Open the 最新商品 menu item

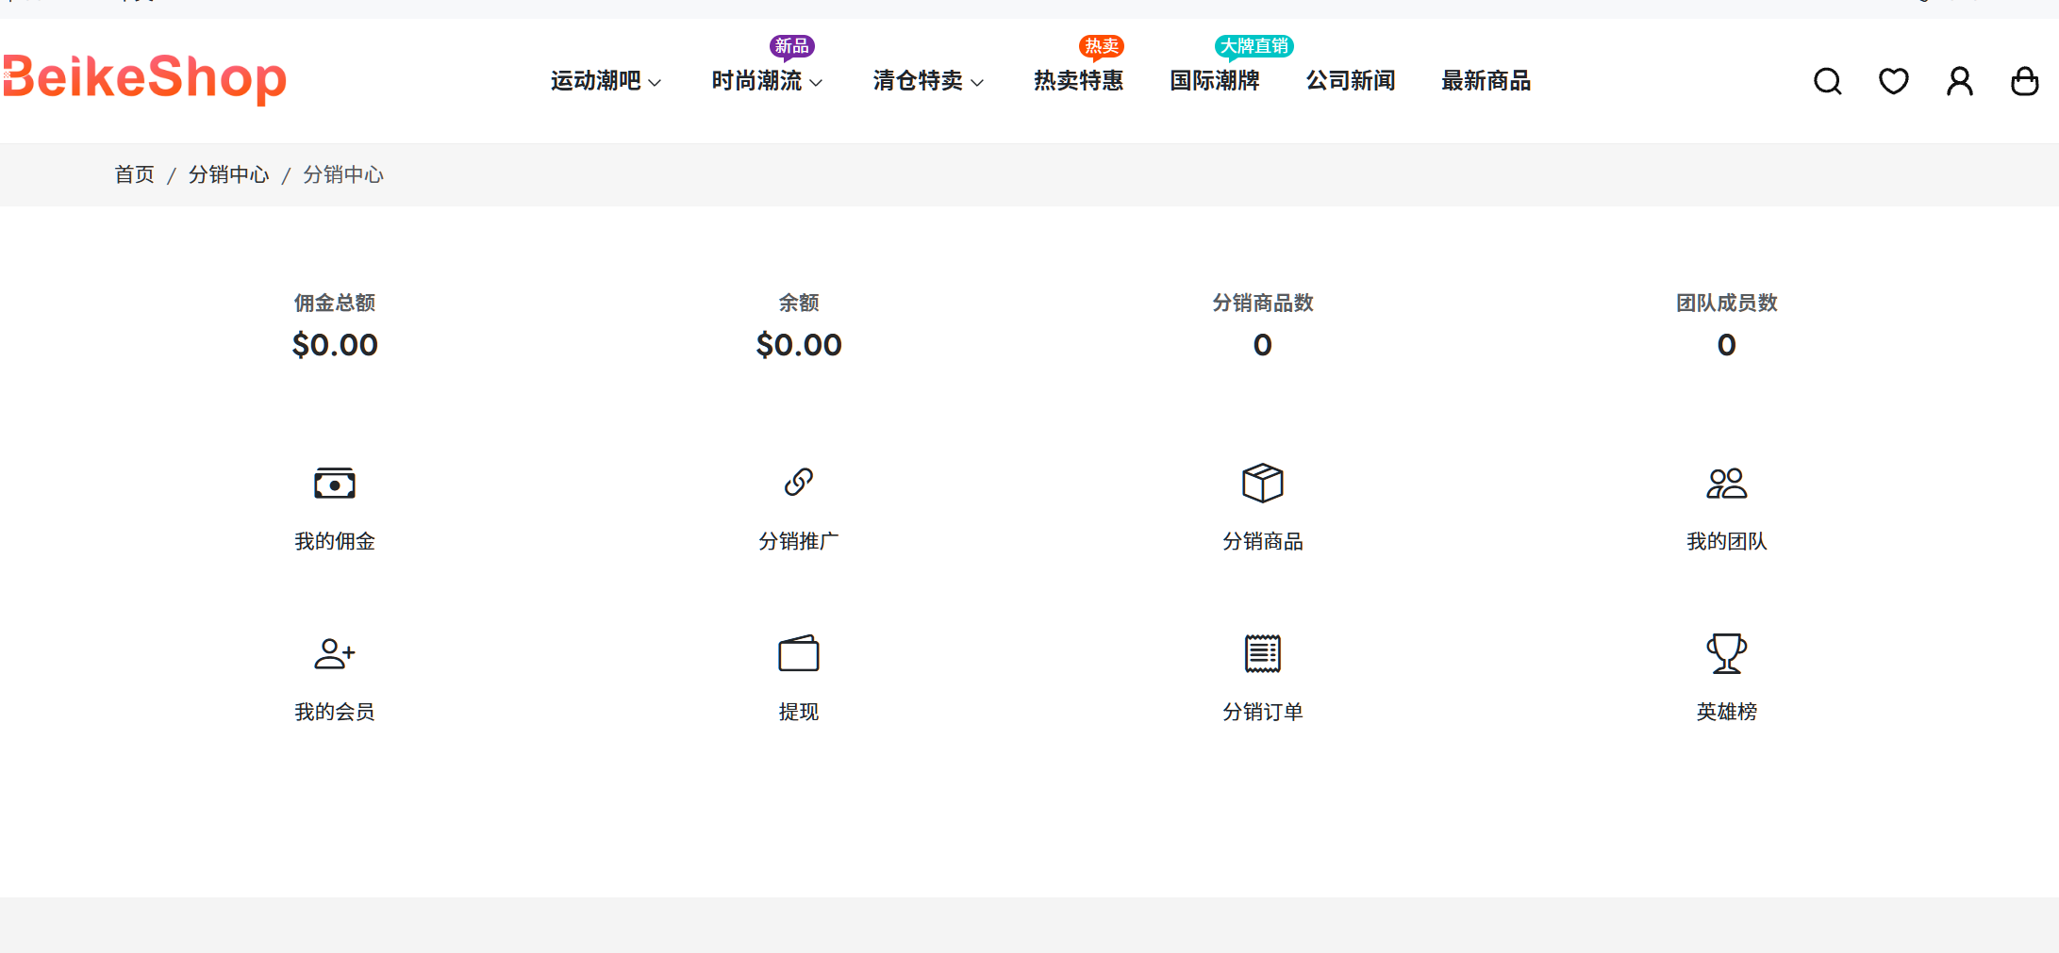(x=1486, y=81)
